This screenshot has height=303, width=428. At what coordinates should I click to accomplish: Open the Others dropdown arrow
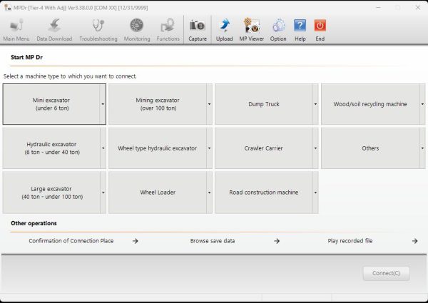pyautogui.click(x=422, y=148)
